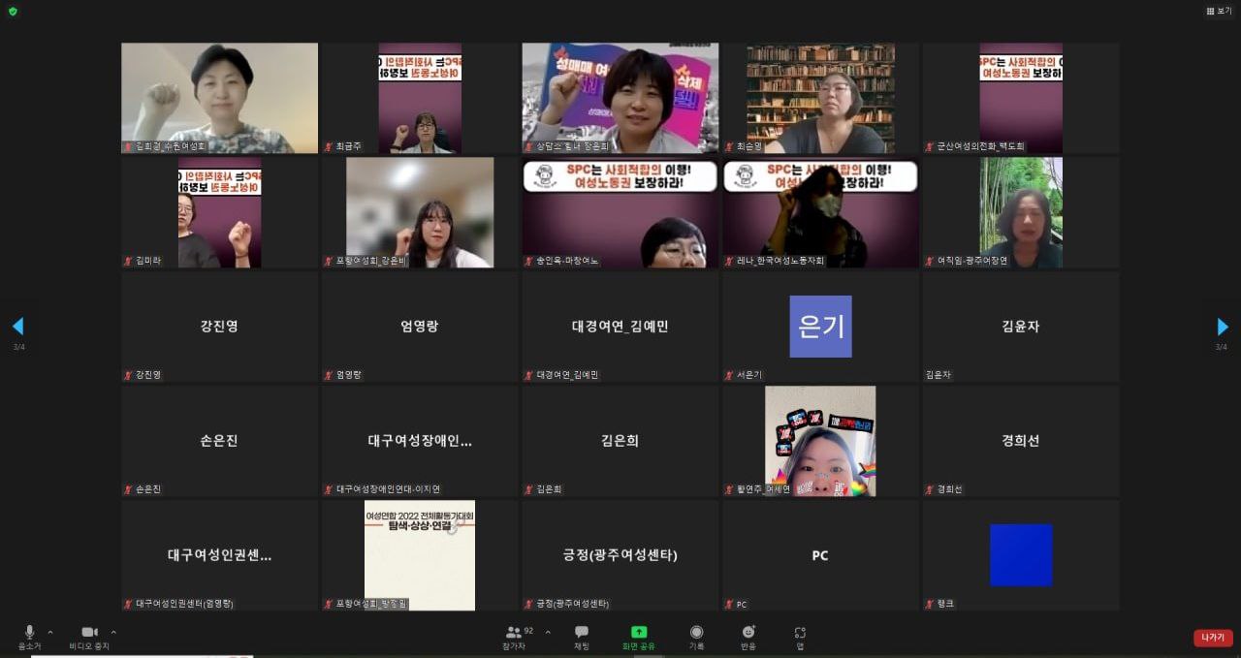Click the green encryption shield icon

tap(13, 12)
